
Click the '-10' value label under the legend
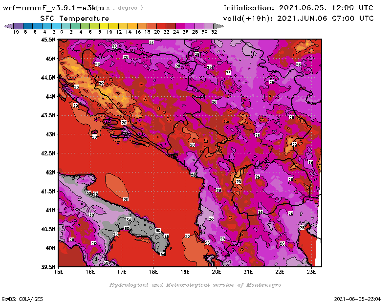14,32
